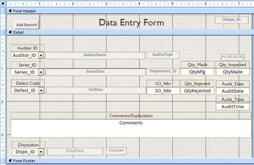
Task: Select the AuditTime text box
Action: pyautogui.click(x=233, y=107)
